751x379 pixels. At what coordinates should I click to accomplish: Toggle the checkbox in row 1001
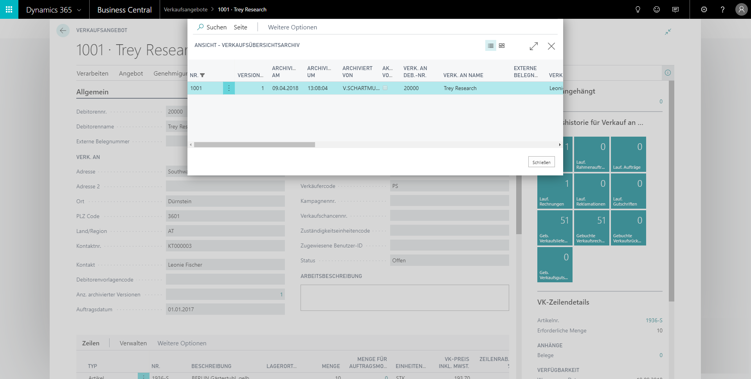click(385, 88)
